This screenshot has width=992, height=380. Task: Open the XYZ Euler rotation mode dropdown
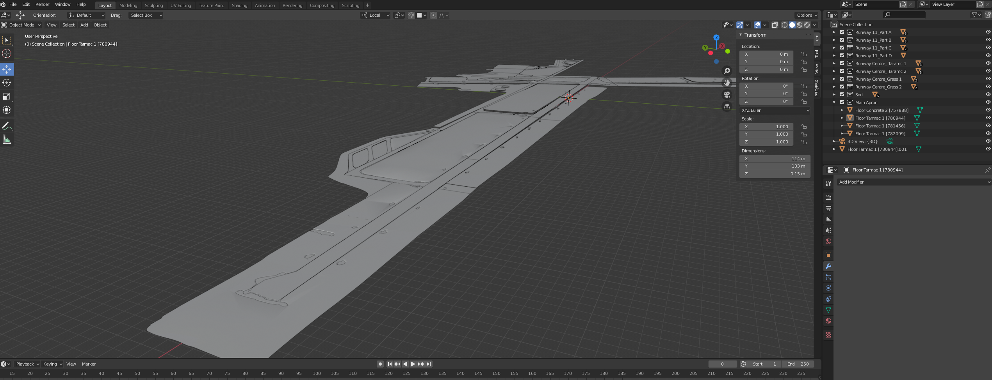[x=775, y=110]
